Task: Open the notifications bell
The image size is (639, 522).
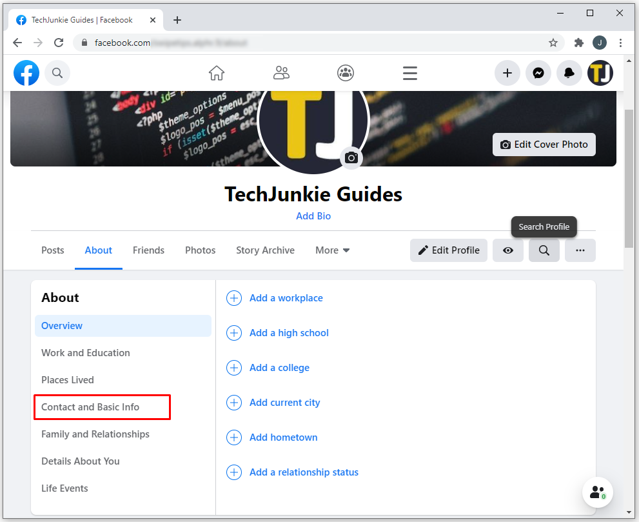Action: click(569, 73)
